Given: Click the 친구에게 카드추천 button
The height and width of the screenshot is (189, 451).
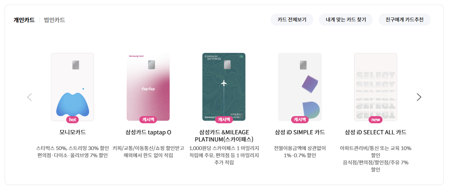Looking at the screenshot, I should click(404, 20).
